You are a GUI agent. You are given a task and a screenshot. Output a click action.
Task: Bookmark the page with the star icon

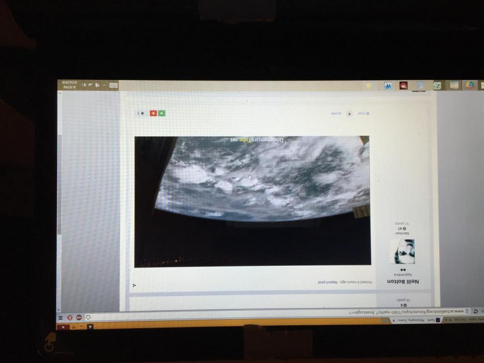coord(88,317)
